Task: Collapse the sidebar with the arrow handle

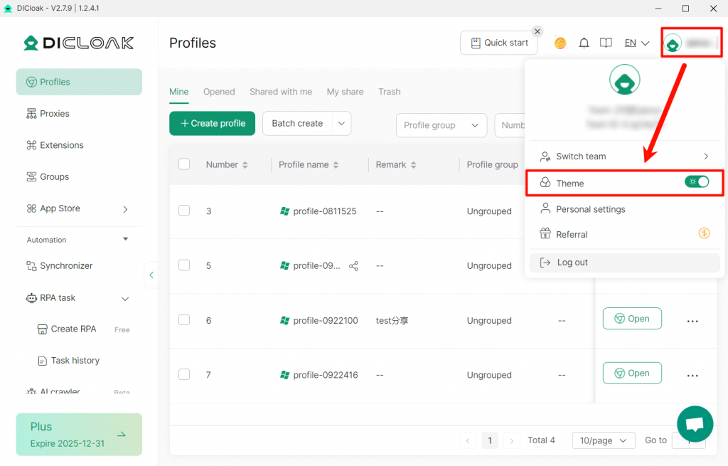Action: (x=151, y=275)
